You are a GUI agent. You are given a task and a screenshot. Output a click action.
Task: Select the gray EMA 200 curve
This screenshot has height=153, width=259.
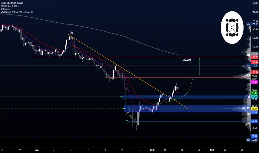(89, 28)
